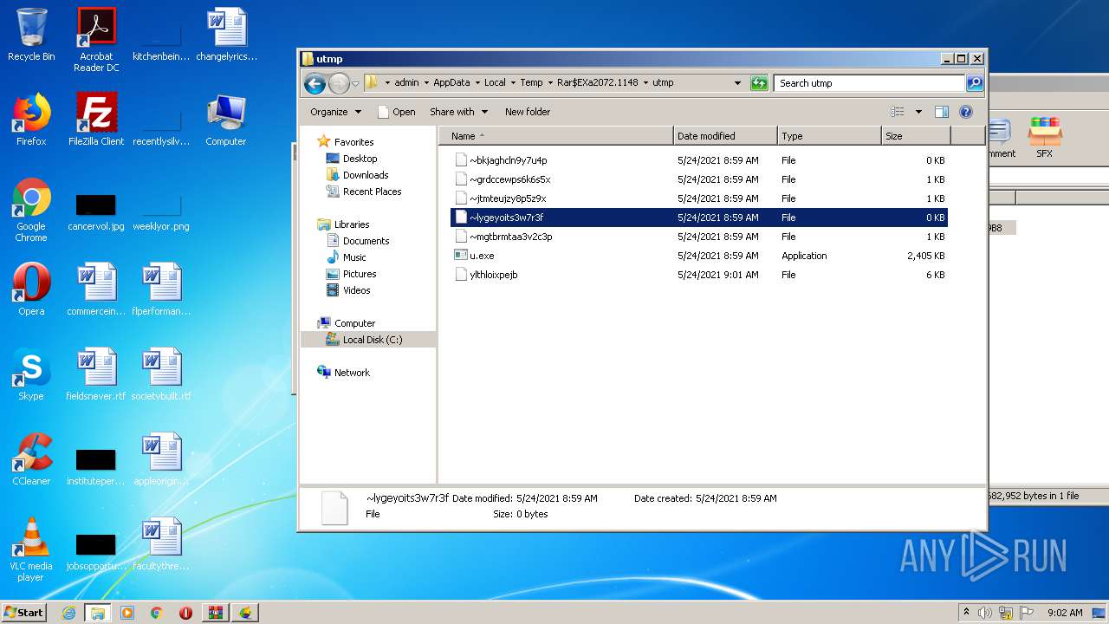Select file ylthloixpejb

[x=699, y=275]
